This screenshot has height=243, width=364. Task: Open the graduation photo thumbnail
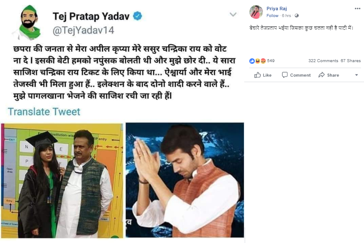62,181
